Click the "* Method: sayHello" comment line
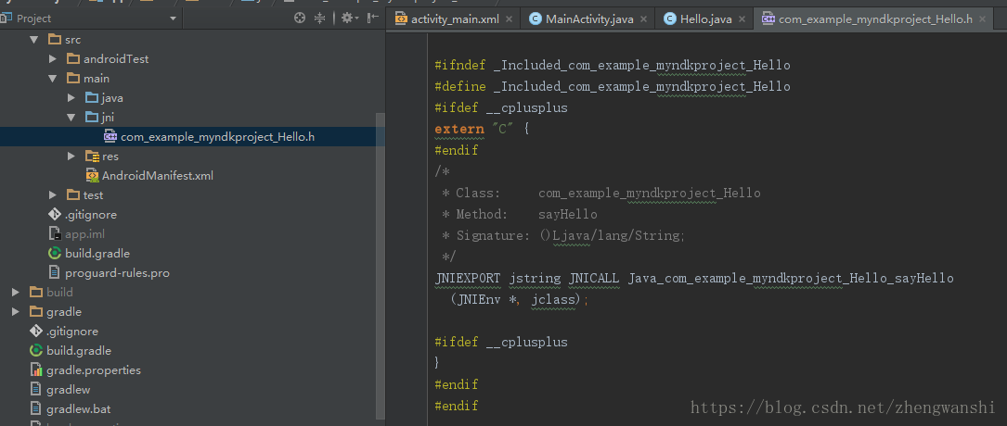This screenshot has height=426, width=1007. click(519, 215)
